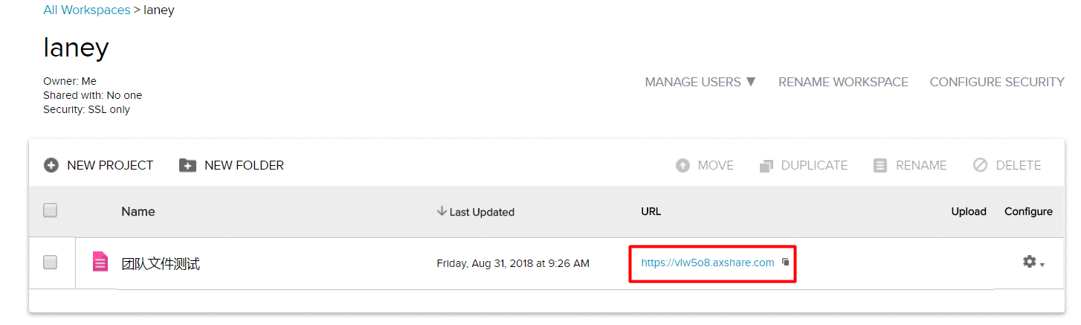Image resolution: width=1081 pixels, height=325 pixels.
Task: Click the New Project plus icon
Action: pyautogui.click(x=51, y=165)
